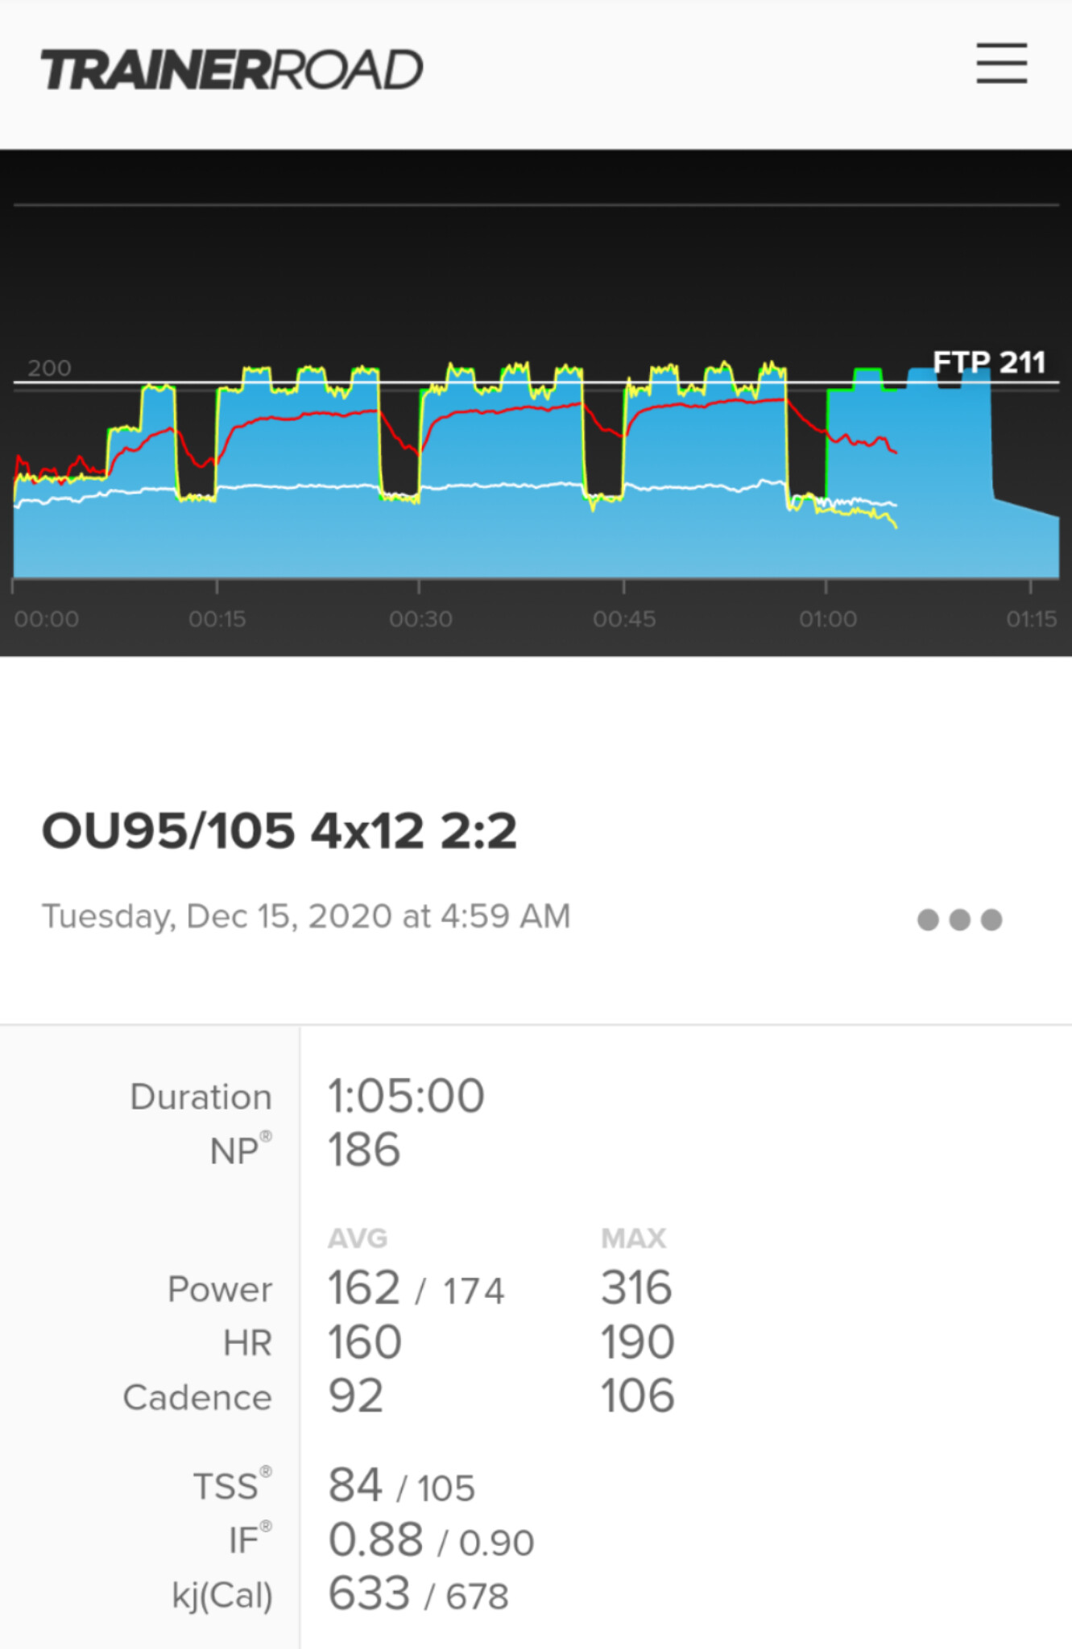The height and width of the screenshot is (1649, 1072).
Task: Click the max power value 316
Action: pos(636,1287)
